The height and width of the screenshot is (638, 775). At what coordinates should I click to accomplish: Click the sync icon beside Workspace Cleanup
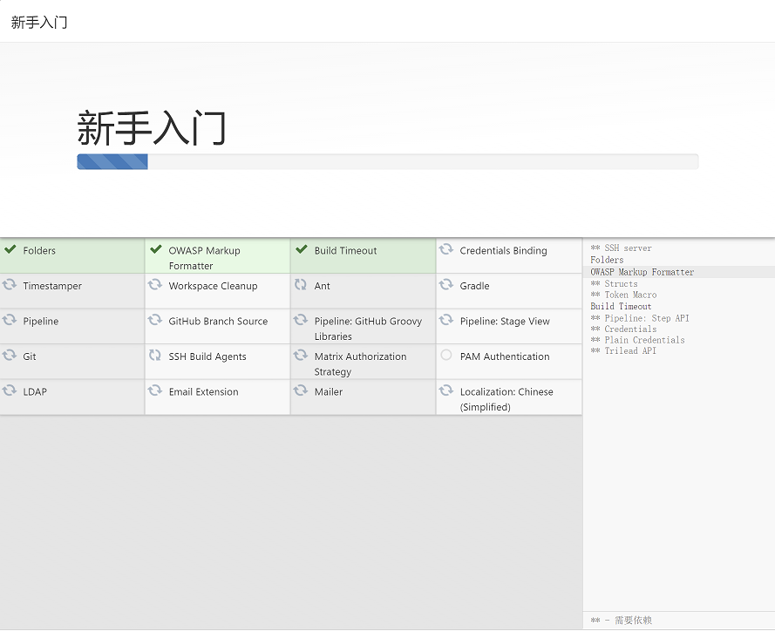click(155, 285)
